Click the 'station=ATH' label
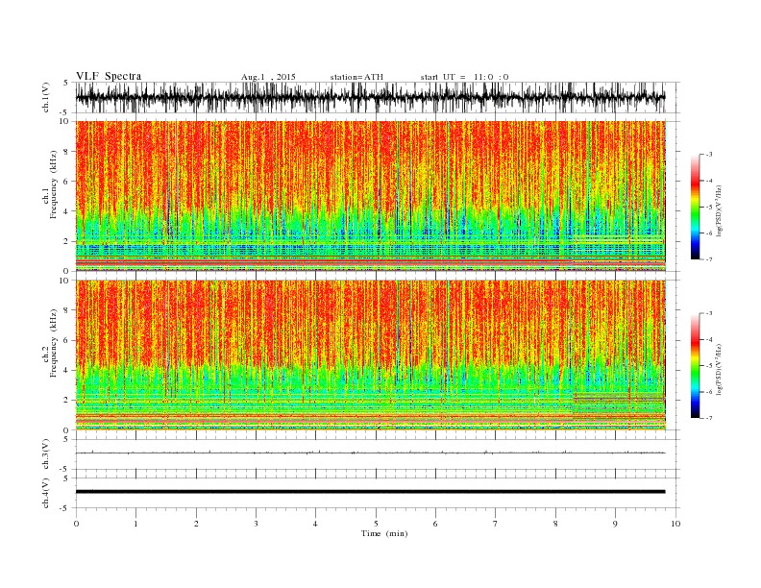This screenshot has height=588, width=761. tap(356, 77)
